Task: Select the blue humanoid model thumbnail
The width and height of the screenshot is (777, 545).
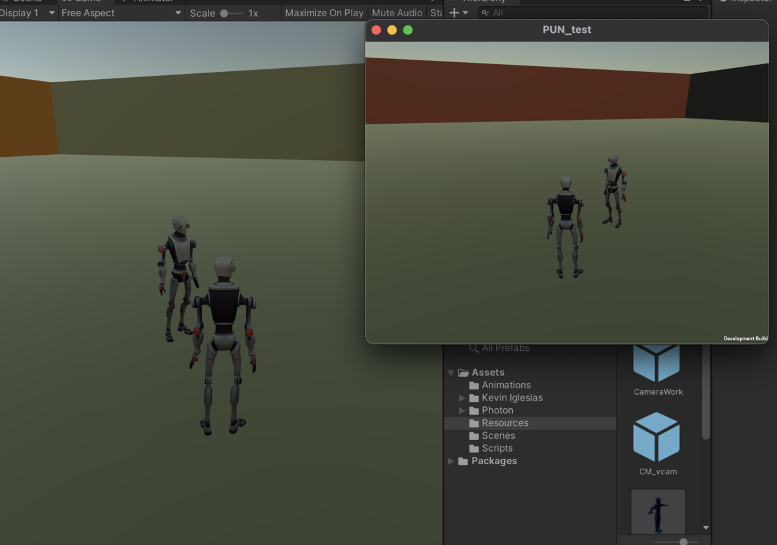Action: point(658,512)
